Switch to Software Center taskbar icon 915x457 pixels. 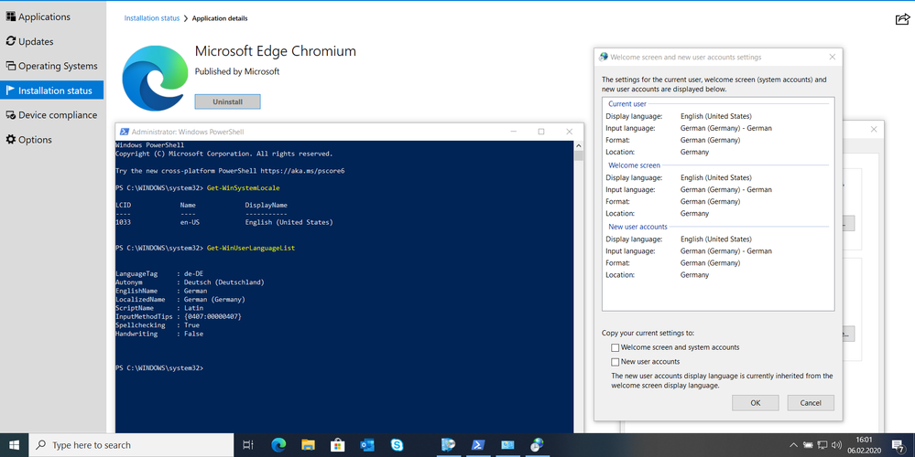448,445
